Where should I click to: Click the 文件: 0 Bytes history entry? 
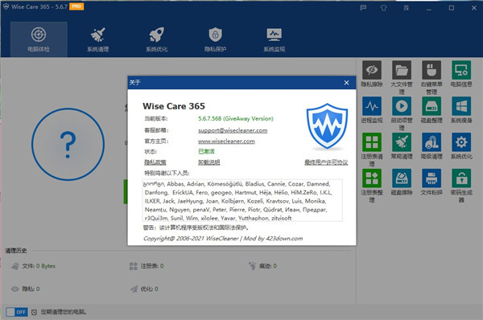(33, 266)
